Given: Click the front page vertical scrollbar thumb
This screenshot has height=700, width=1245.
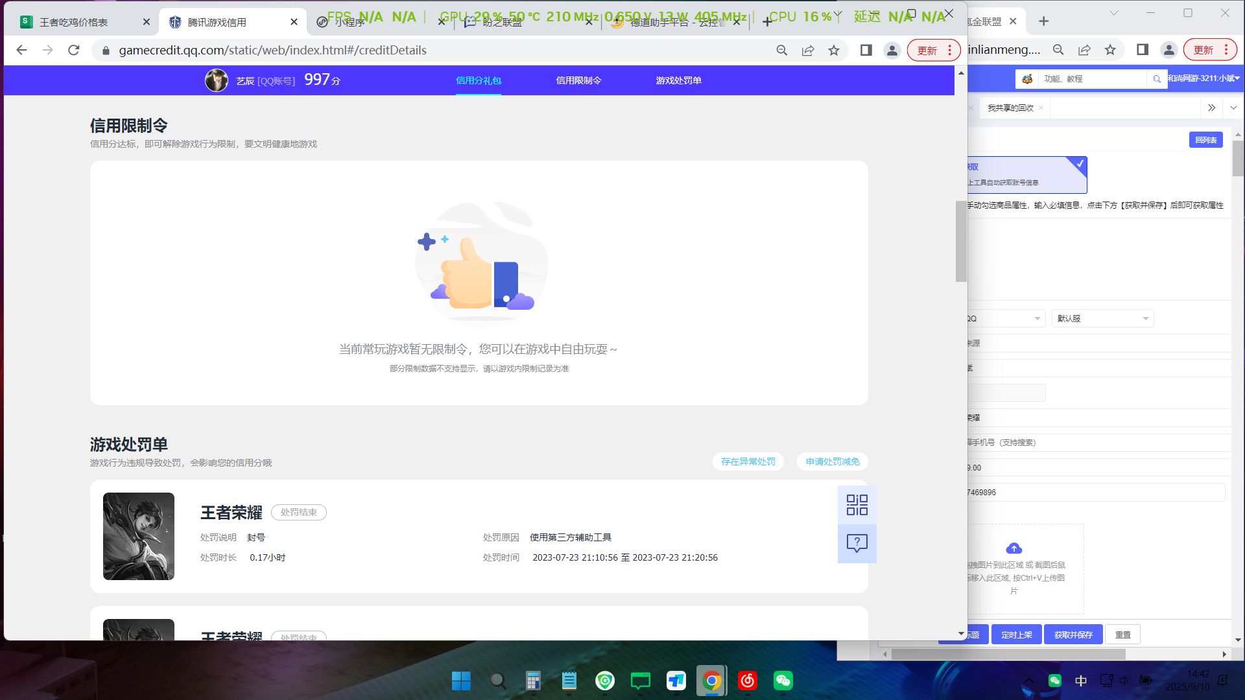Looking at the screenshot, I should pyautogui.click(x=961, y=241).
